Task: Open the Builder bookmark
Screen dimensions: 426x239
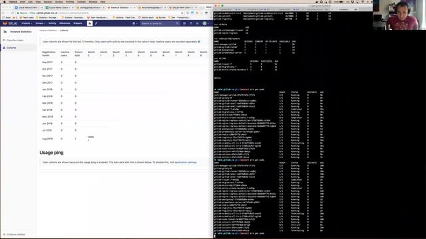Action: (161, 17)
